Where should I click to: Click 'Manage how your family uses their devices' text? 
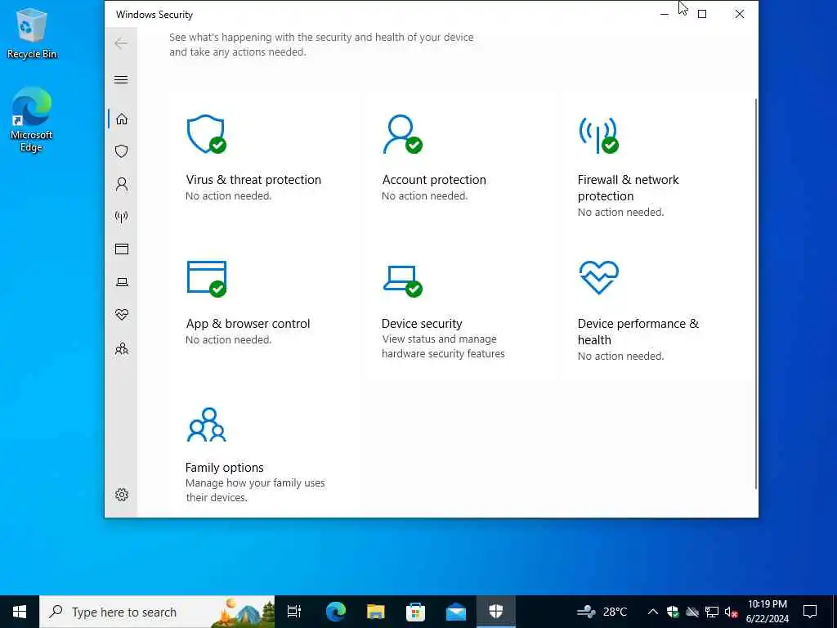point(255,490)
